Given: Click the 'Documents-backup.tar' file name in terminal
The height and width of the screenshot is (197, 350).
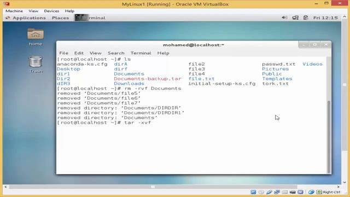Looking at the screenshot, I should point(148,79).
